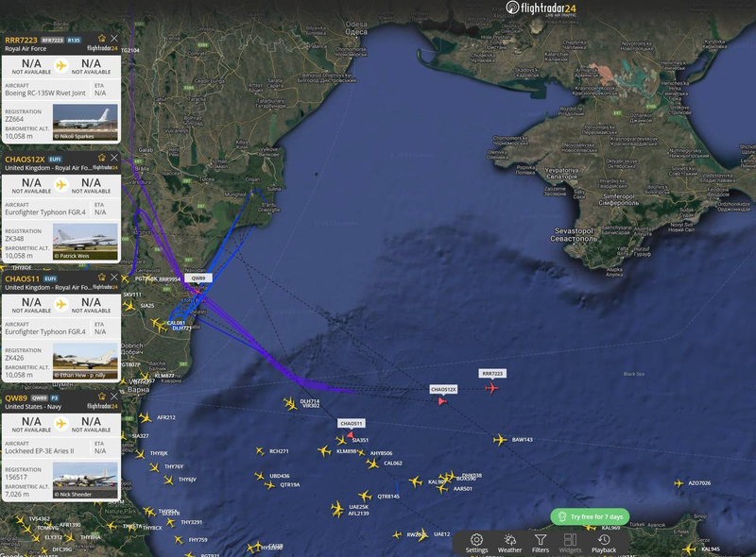Open the Weather layer options
The height and width of the screenshot is (557, 756).
pyautogui.click(x=509, y=544)
